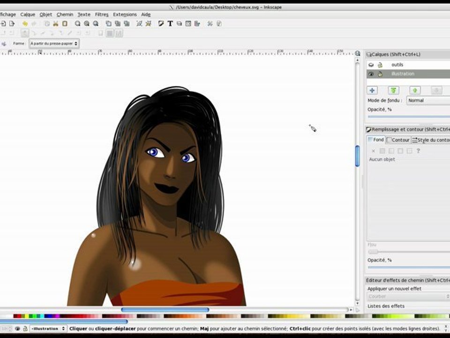The width and height of the screenshot is (450, 338).
Task: Click the Fill and Stroke Opacité slider
Action: pos(409,267)
